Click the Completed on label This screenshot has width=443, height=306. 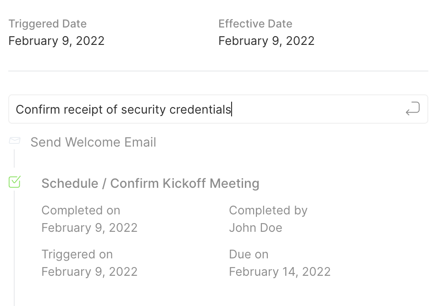[81, 211]
